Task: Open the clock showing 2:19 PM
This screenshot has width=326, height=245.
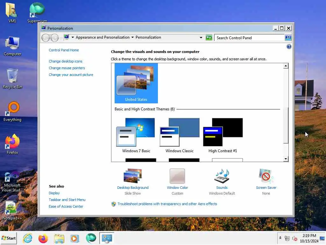Action: pyautogui.click(x=309, y=235)
